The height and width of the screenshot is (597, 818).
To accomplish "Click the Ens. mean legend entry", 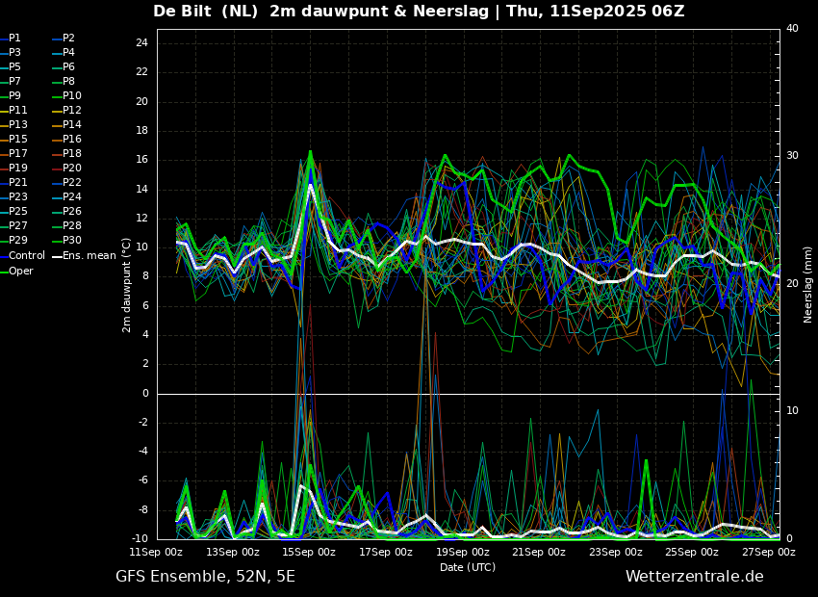I will (84, 256).
